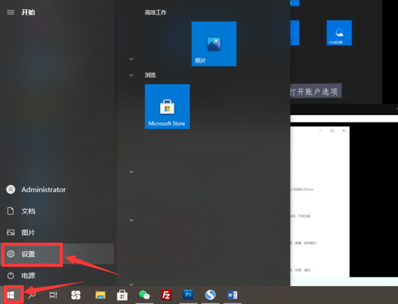
Task: Open File Explorer from taskbar
Action: tap(100, 295)
